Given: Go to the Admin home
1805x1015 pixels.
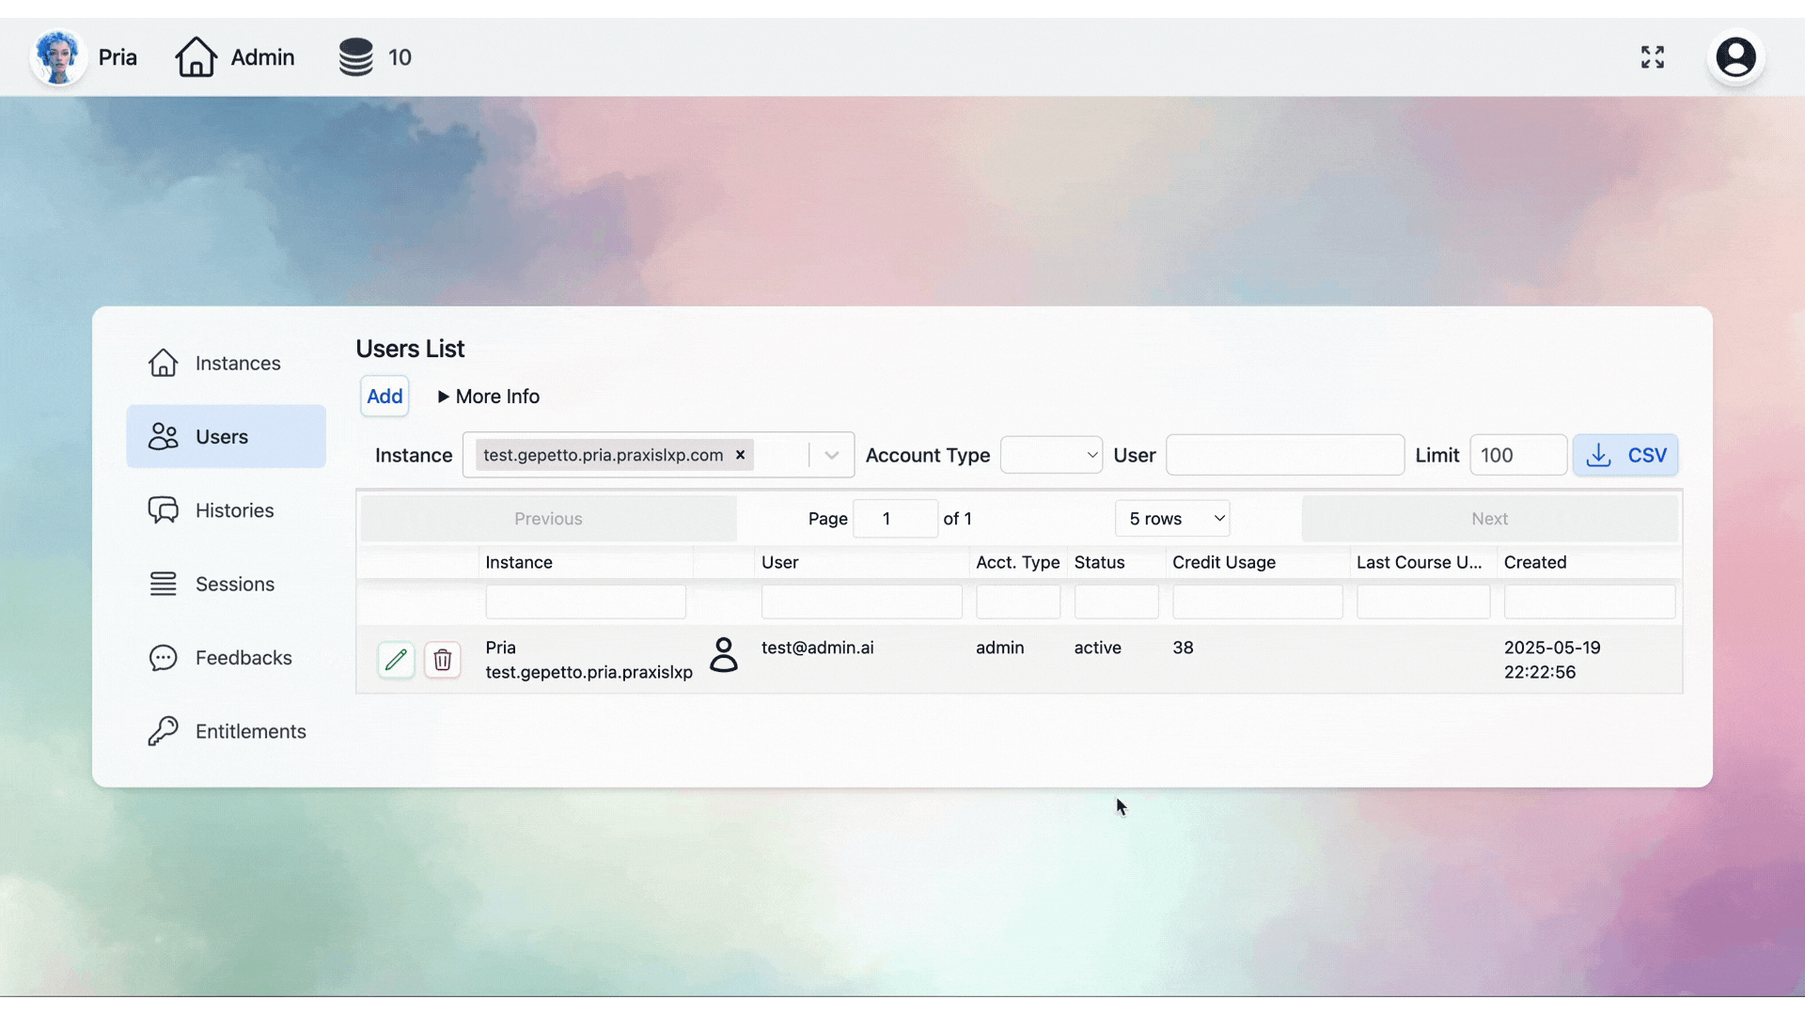Looking at the screenshot, I should [x=235, y=56].
